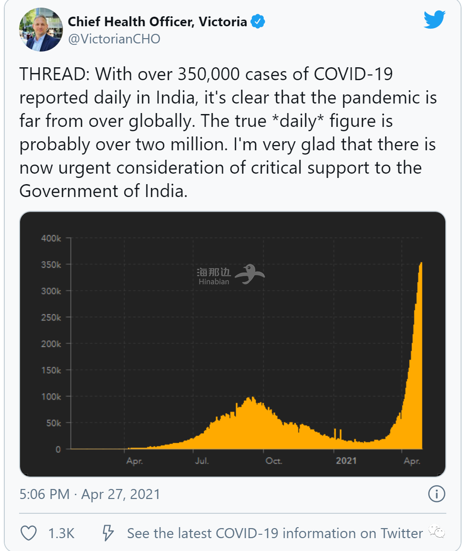Click the info circle icon
Screen dimensions: 463x551
tap(436, 494)
